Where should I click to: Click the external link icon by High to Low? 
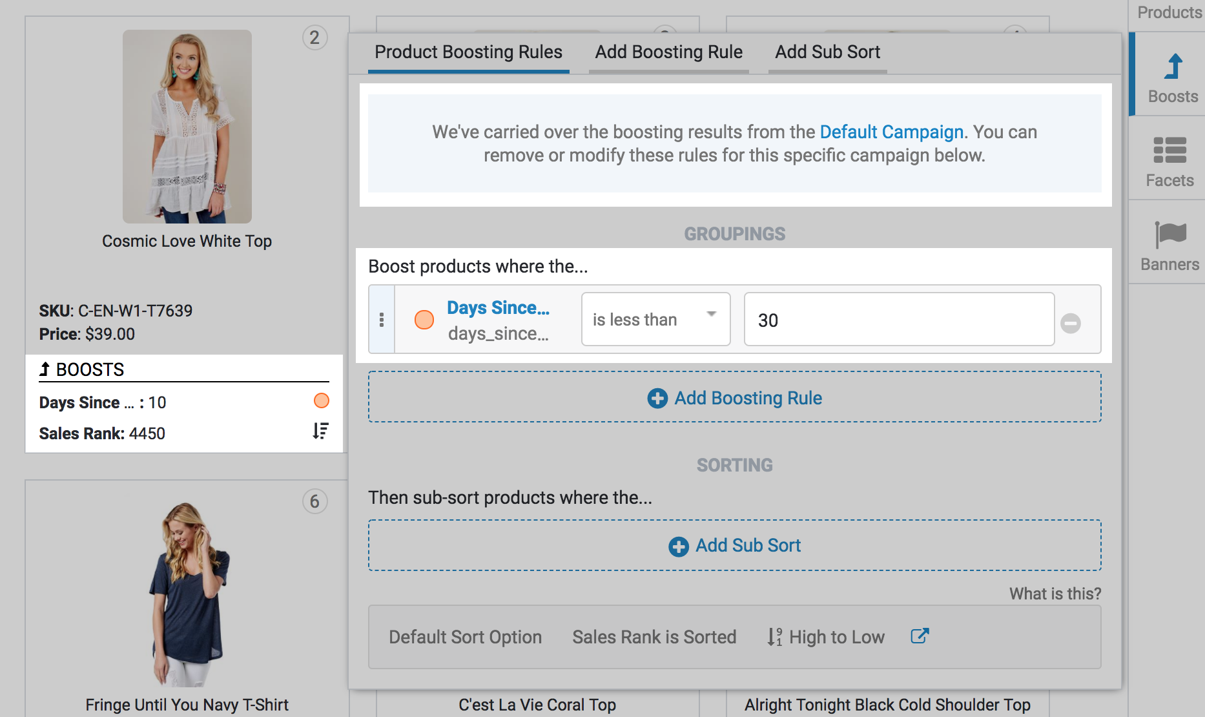(x=920, y=636)
